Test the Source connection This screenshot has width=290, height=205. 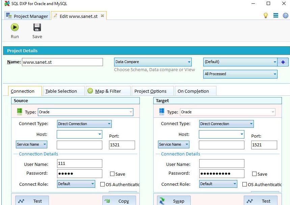coord(32,201)
